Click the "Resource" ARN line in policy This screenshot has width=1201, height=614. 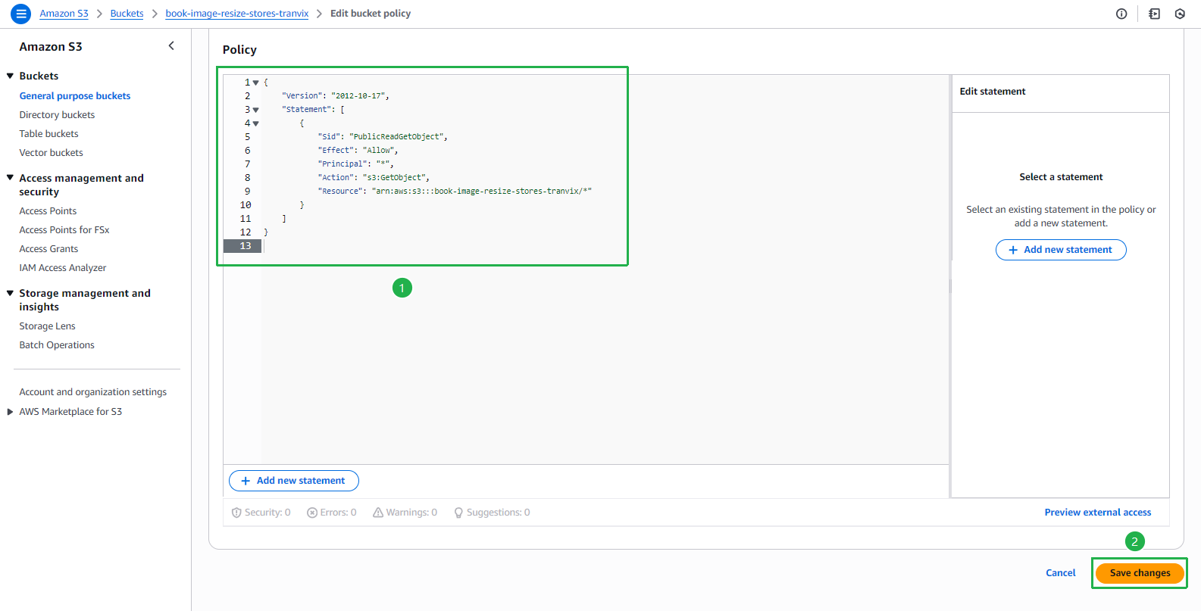pyautogui.click(x=455, y=192)
